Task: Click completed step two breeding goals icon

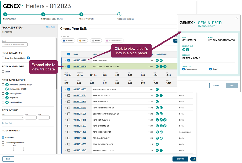Action: pyautogui.click(x=43, y=15)
